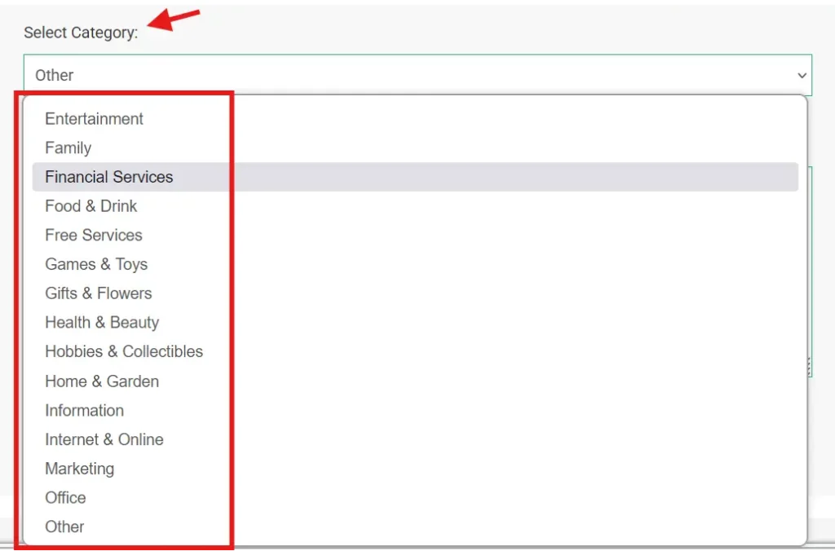Pick the highlighted Financial Services option
Image resolution: width=835 pixels, height=551 pixels.
(x=415, y=177)
